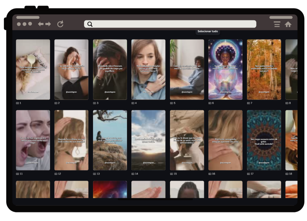Click the reload page icon
The image size is (307, 221).
(x=60, y=24)
